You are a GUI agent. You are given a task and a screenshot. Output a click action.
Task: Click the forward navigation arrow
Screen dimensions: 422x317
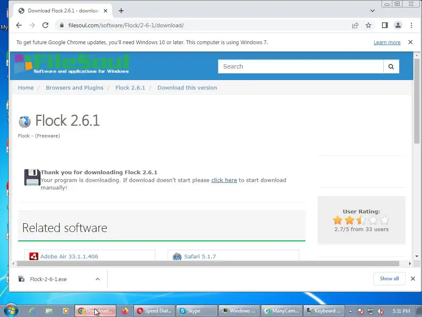[x=32, y=25]
